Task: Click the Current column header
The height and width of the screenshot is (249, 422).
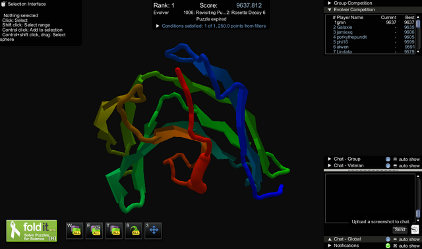Action: pos(388,18)
